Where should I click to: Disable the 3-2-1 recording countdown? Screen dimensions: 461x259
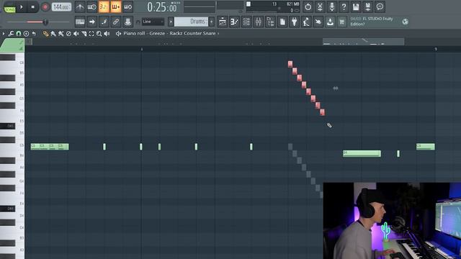coord(104,6)
